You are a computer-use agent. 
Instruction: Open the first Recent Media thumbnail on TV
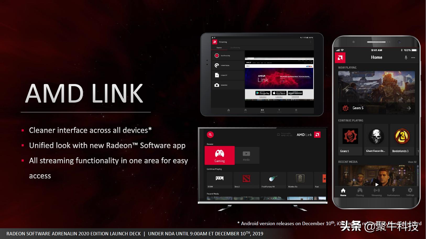[220, 198]
